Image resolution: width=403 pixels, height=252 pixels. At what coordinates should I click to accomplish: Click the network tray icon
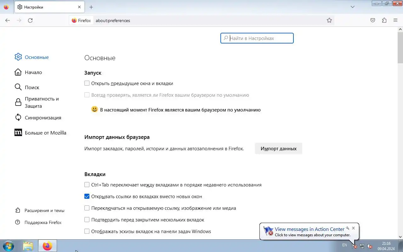point(362,246)
